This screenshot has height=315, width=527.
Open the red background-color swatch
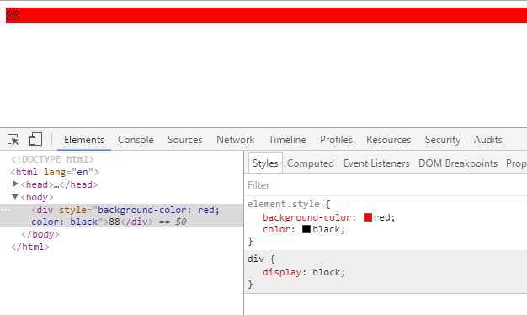point(368,217)
